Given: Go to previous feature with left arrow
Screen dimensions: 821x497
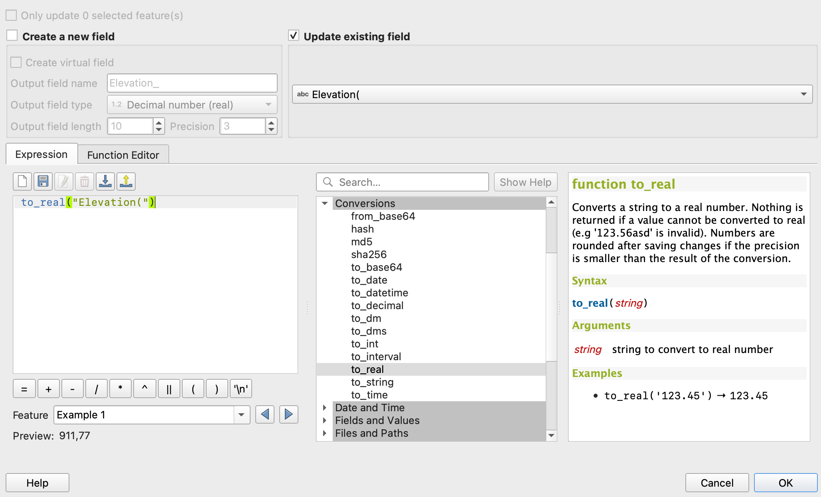Looking at the screenshot, I should [265, 414].
